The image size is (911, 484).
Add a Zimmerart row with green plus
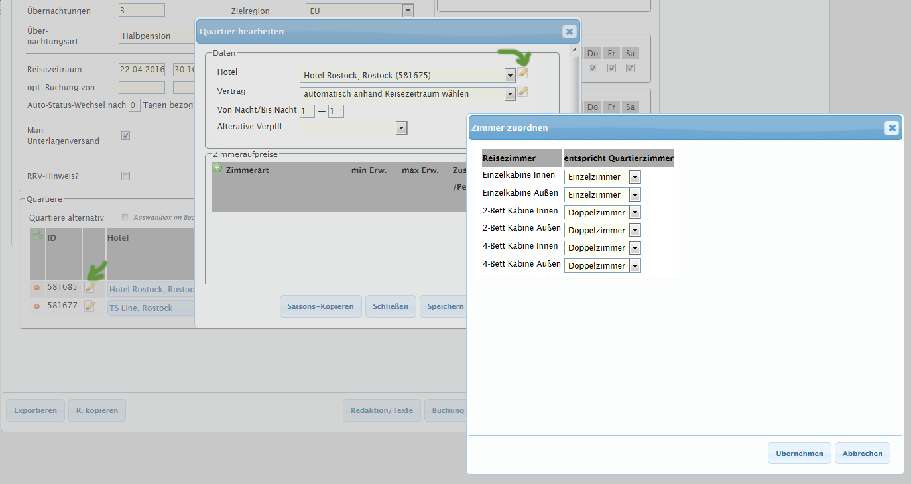[x=217, y=168]
